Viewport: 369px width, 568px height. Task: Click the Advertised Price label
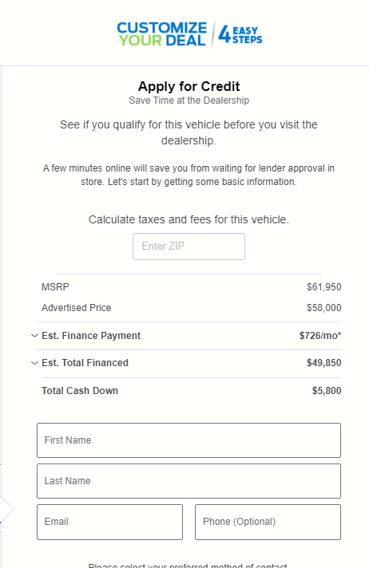tap(76, 308)
